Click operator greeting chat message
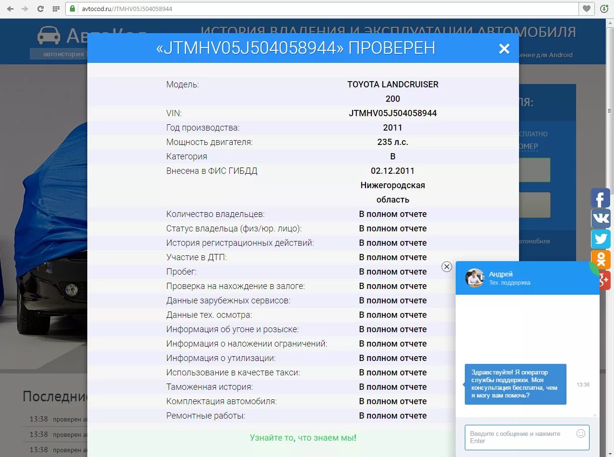This screenshot has height=457, width=614. point(515,384)
